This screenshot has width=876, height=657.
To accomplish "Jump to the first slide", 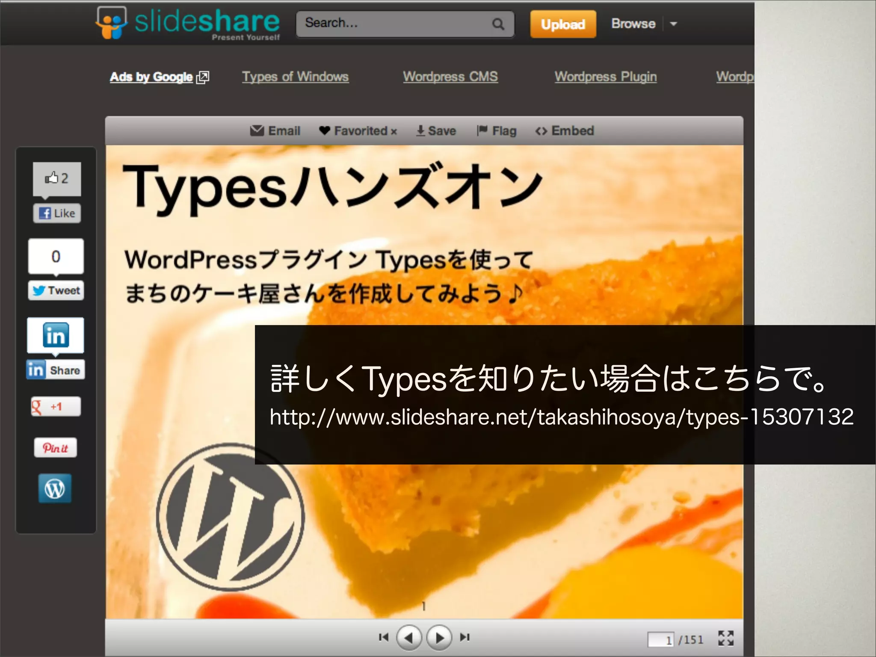I will pos(384,637).
